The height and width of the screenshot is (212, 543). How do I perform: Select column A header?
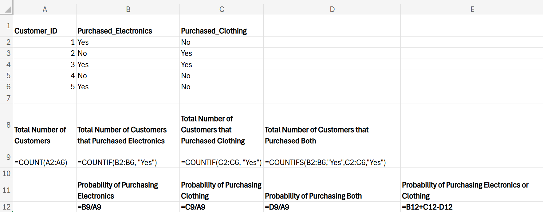(x=45, y=9)
